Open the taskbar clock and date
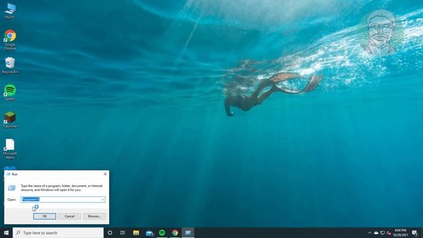The image size is (423, 238). click(x=401, y=233)
